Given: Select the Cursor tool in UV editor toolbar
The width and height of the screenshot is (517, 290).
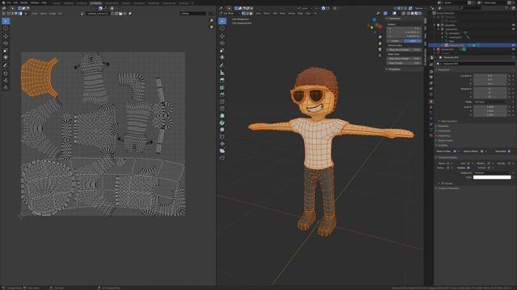Looking at the screenshot, I should [x=6, y=28].
